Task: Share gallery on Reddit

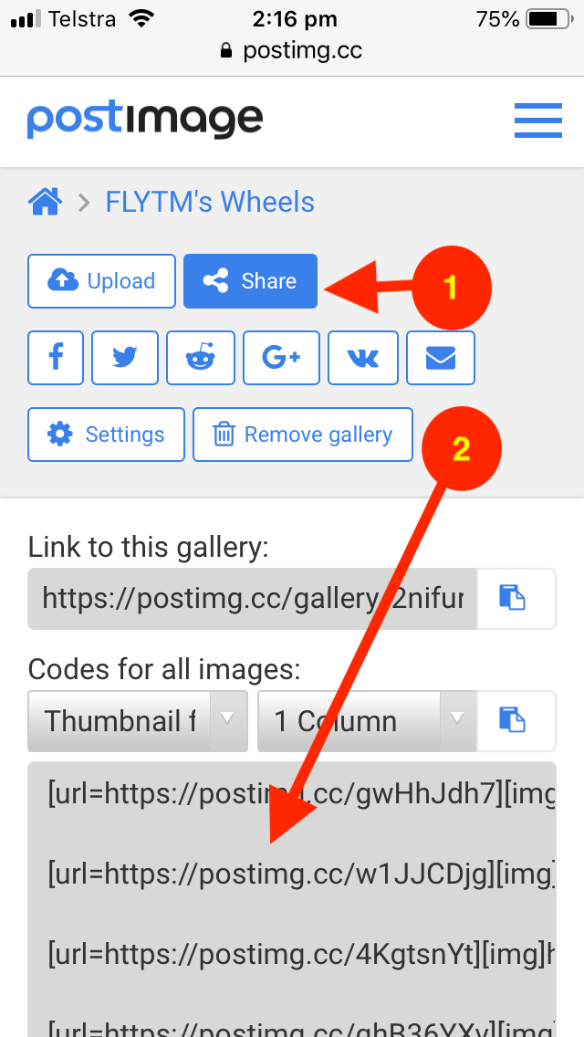Action: pos(201,358)
